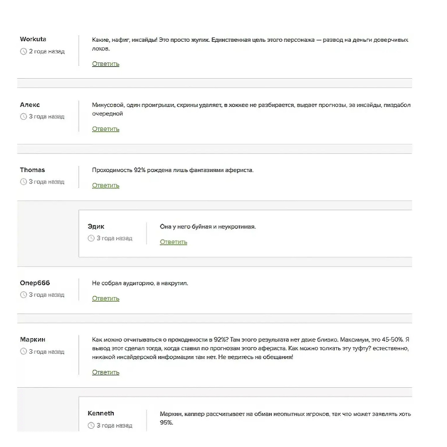
Task: Click the clock icon under Опер666's name
Action: coord(23,295)
